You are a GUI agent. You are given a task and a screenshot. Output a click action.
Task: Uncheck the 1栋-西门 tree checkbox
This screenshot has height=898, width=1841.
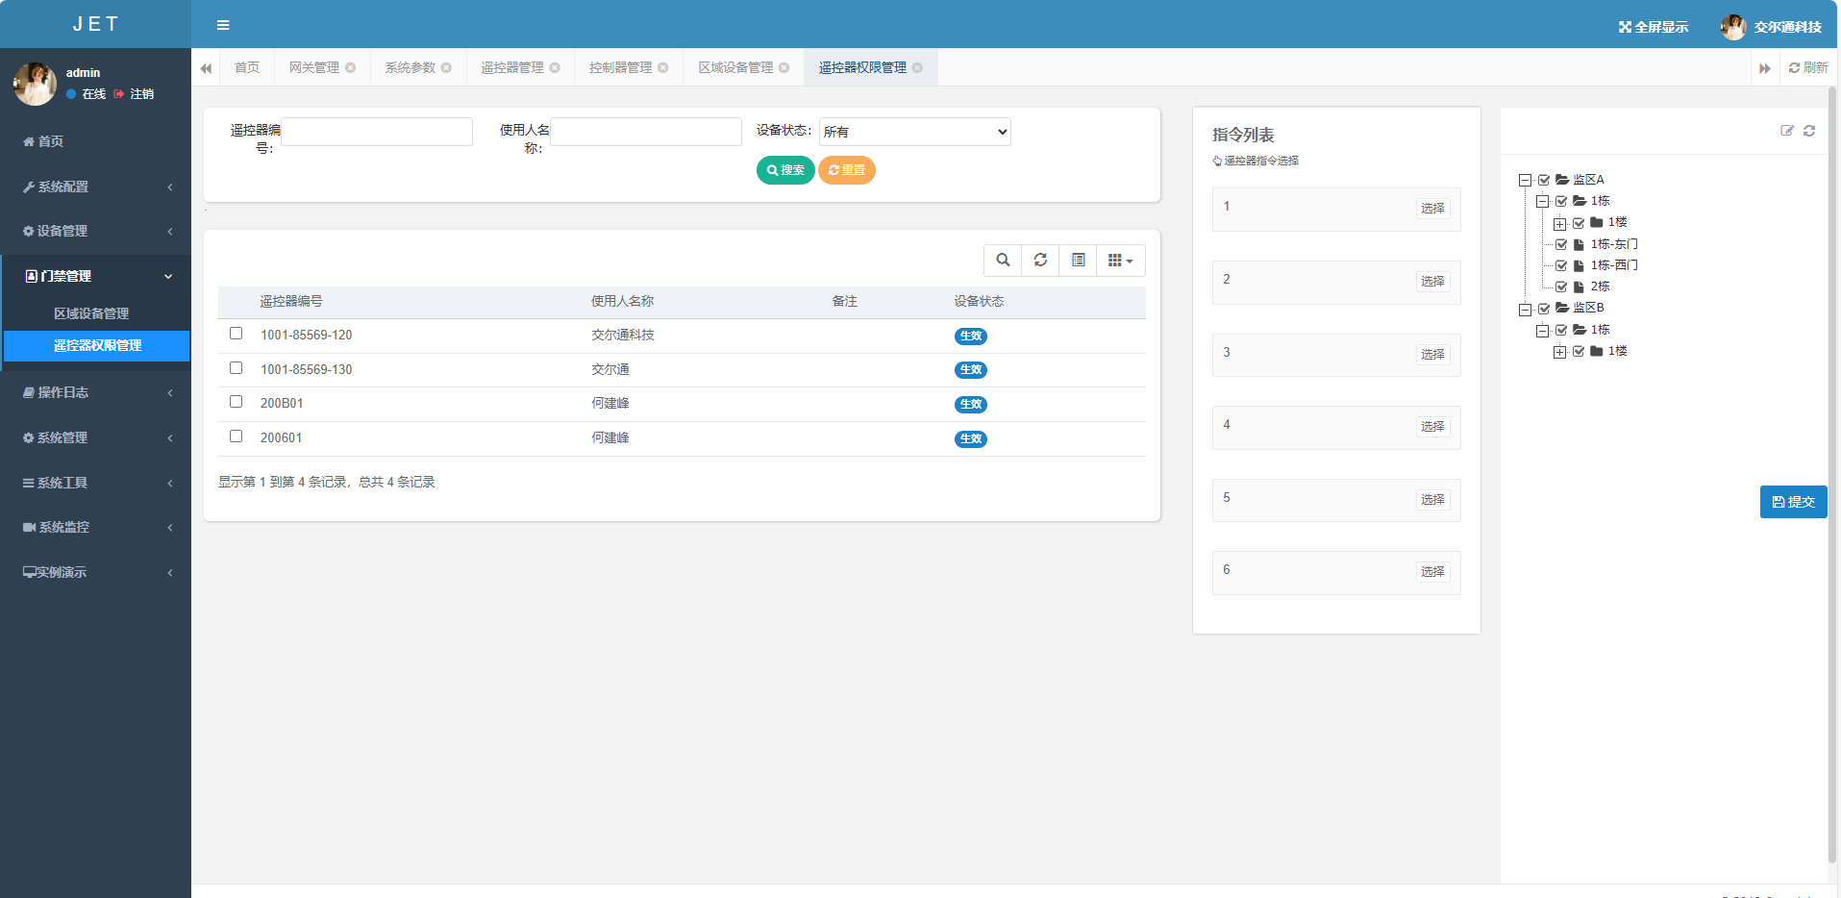tap(1561, 265)
